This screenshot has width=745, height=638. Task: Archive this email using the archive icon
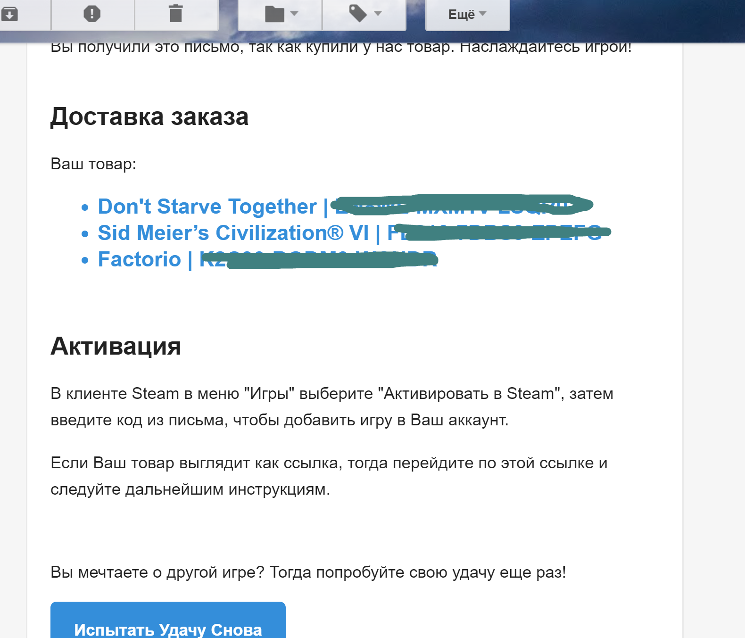click(9, 14)
